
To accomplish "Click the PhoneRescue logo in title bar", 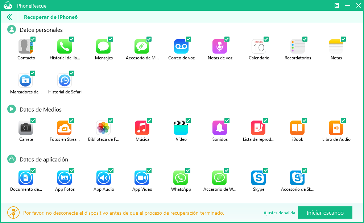I will tap(8, 5).
